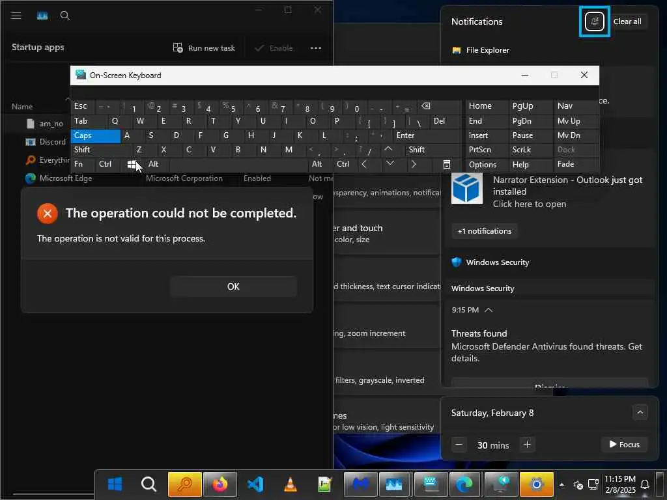Switch to On-Screen Keyboard taskbar icon
Image resolution: width=667 pixels, height=500 pixels.
(430, 484)
